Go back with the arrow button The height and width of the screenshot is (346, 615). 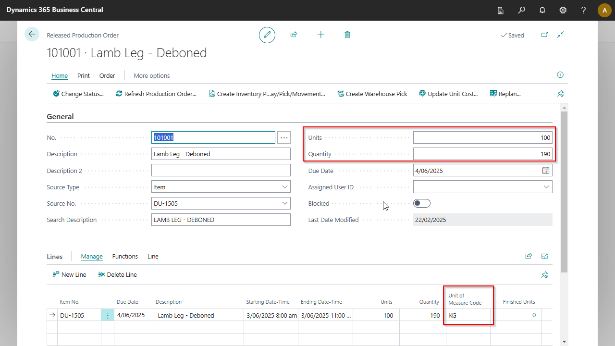(x=32, y=34)
